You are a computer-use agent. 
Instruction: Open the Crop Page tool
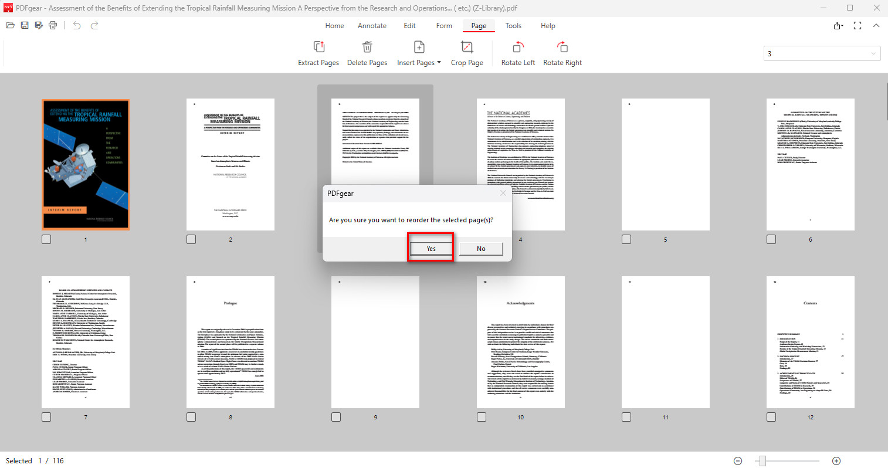pos(467,53)
